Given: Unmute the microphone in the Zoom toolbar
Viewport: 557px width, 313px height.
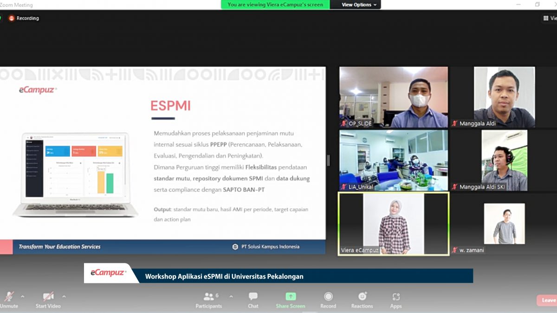Looking at the screenshot, I should tap(8, 300).
